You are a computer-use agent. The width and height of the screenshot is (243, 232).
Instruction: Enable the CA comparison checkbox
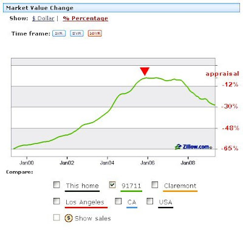tap(118, 201)
